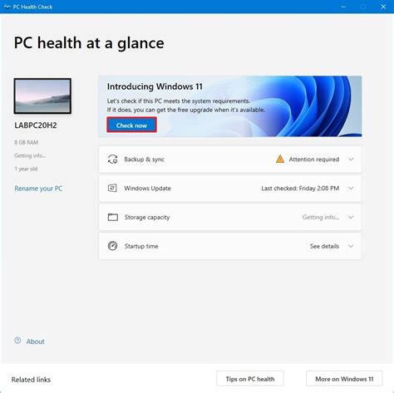Click the Rename your PC link
This screenshot has width=394, height=393.
(38, 189)
